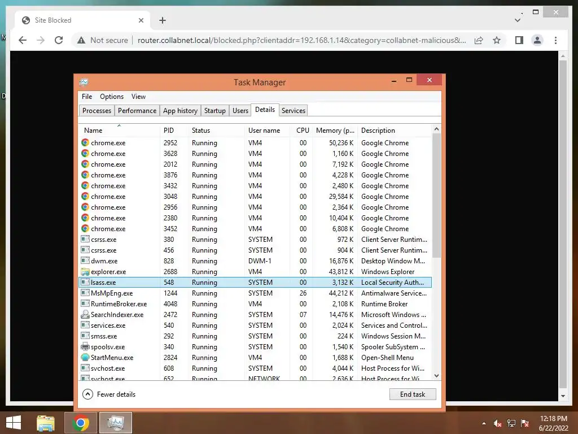Switch to the Users tab

[240, 110]
